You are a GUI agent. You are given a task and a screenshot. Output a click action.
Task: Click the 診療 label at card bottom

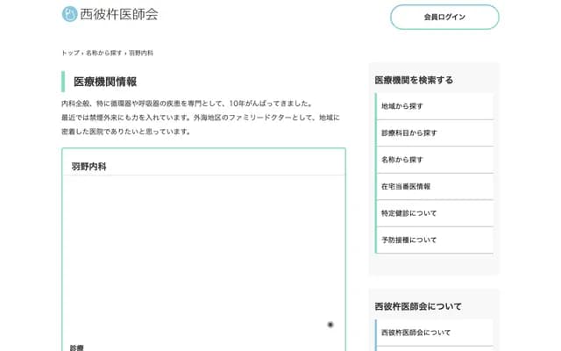[x=77, y=347]
